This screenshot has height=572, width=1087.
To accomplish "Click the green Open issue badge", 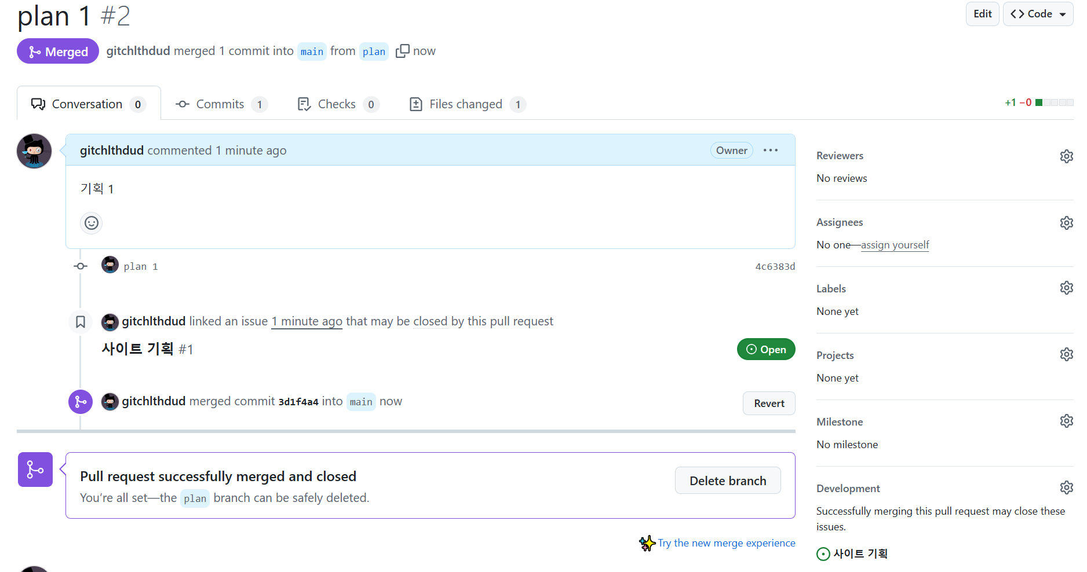I will [766, 349].
